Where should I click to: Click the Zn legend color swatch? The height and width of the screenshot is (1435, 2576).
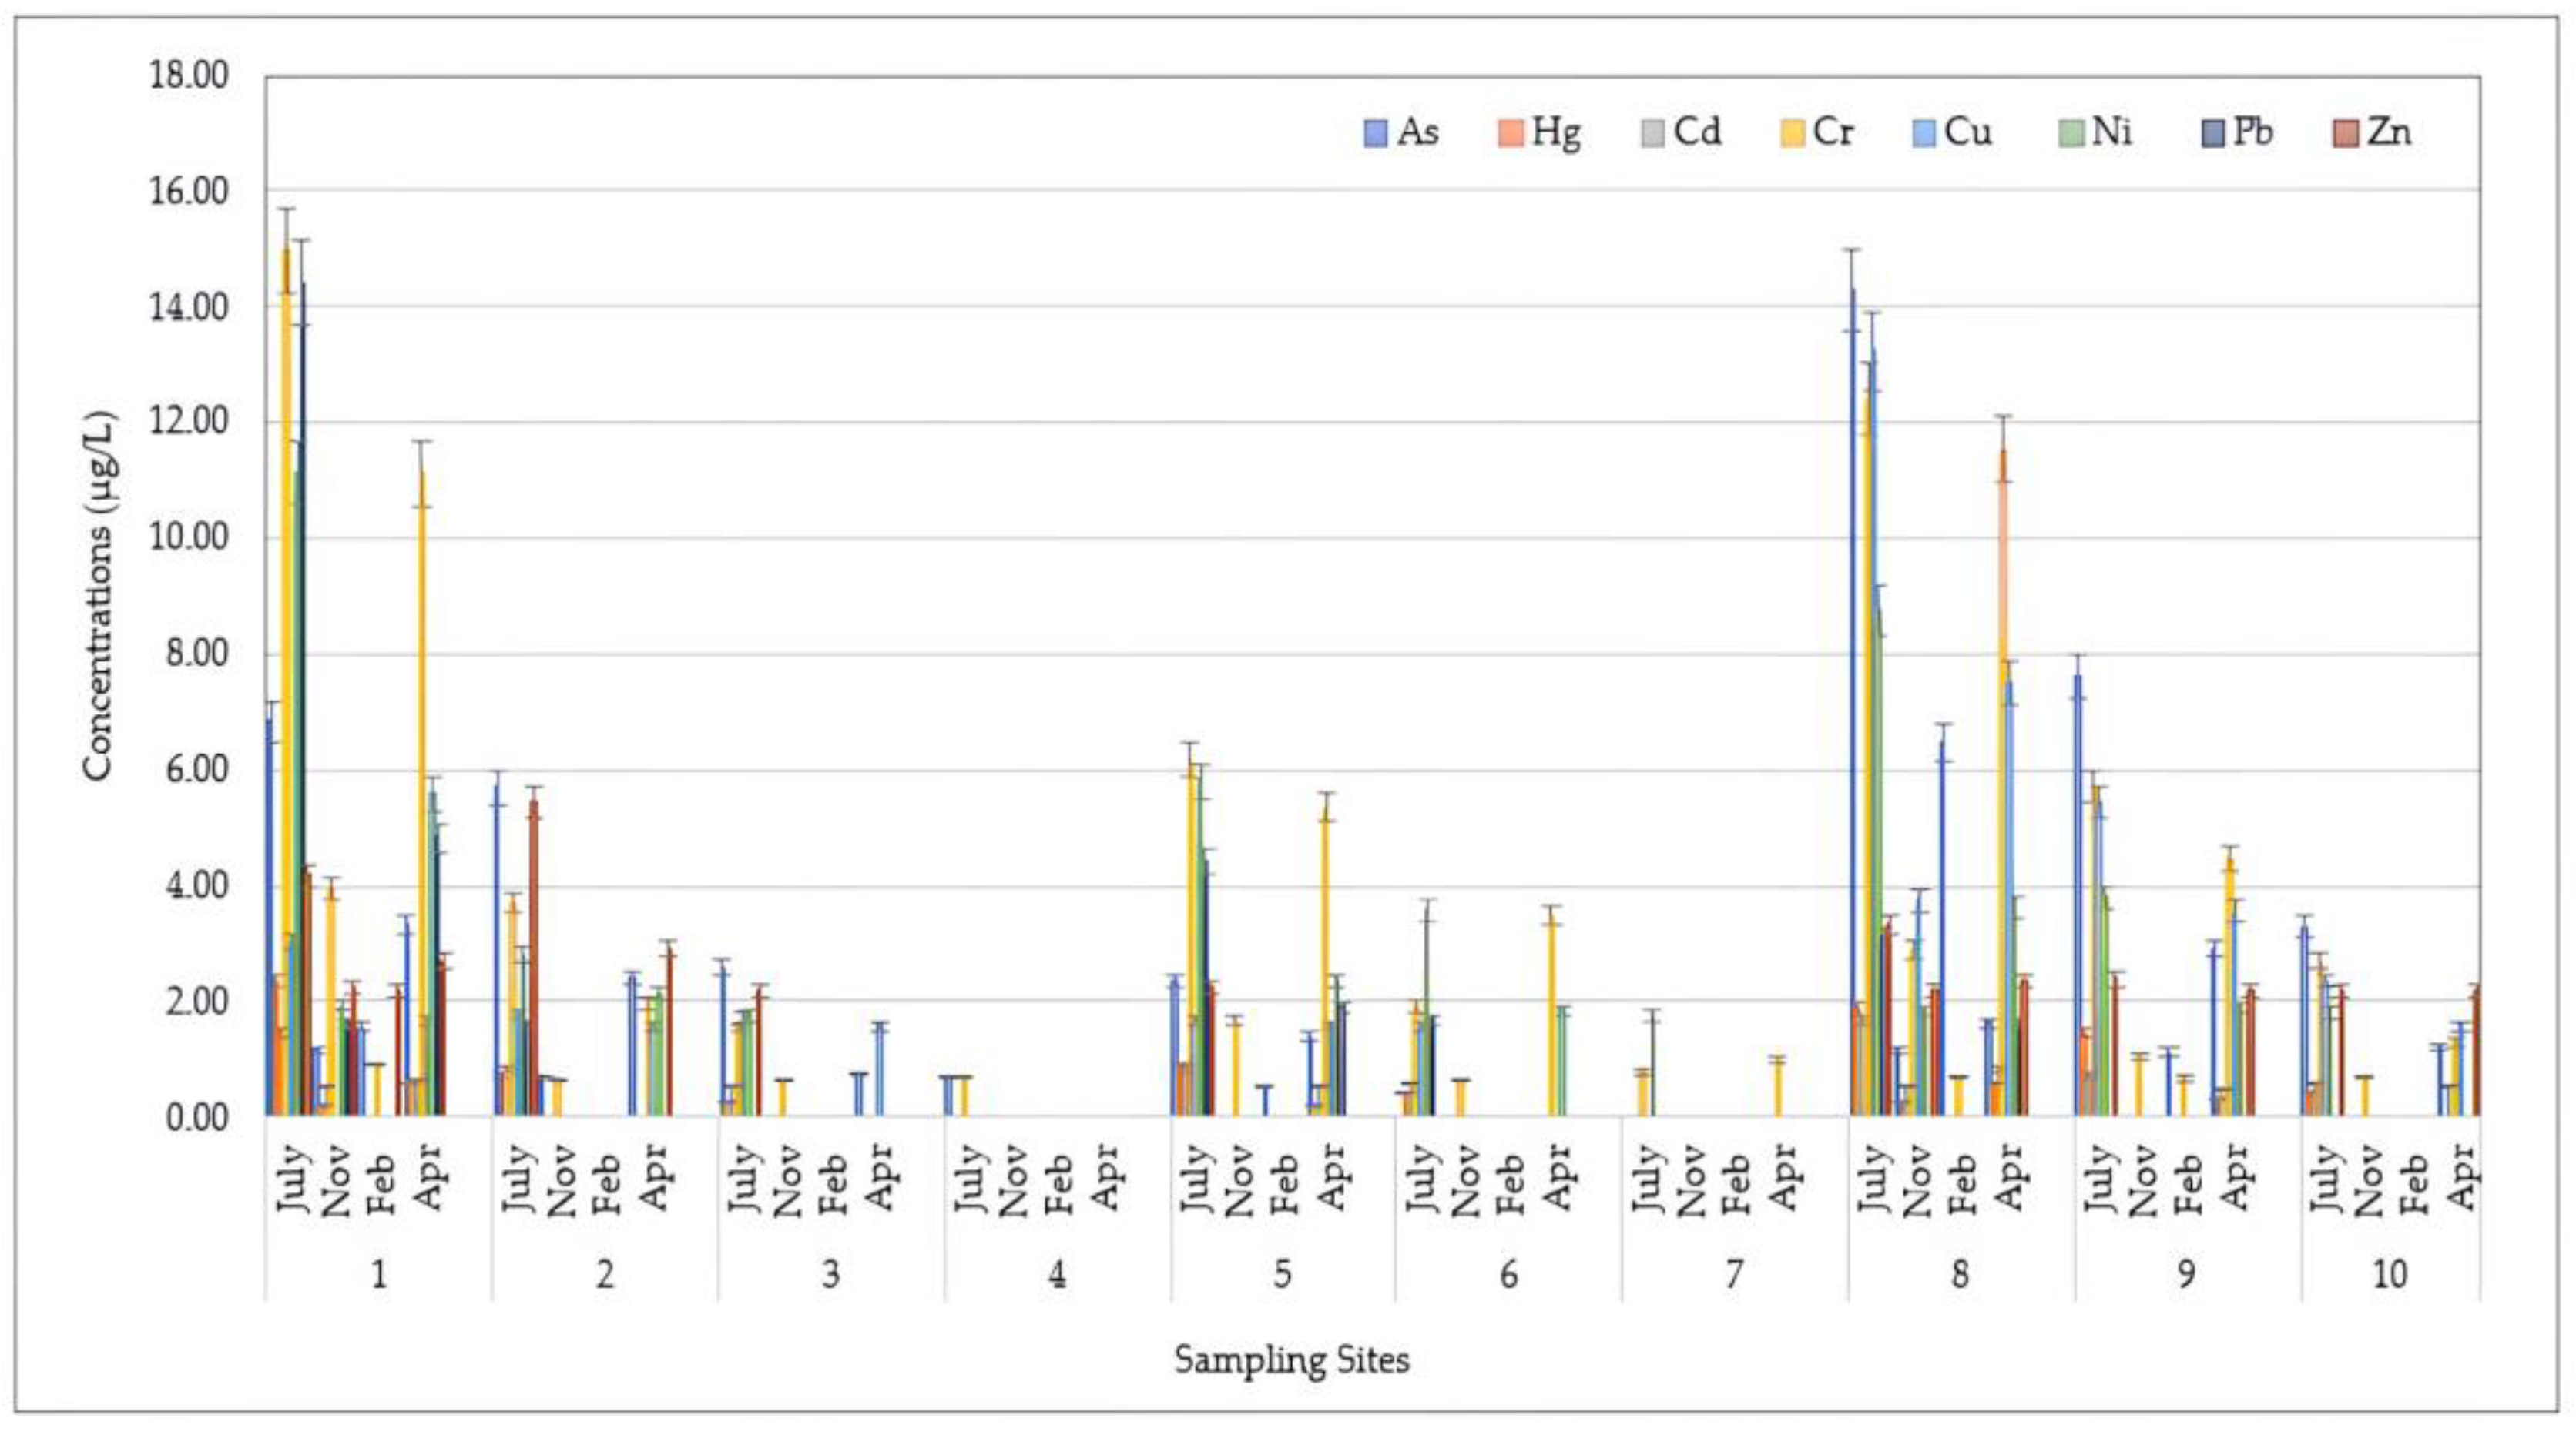pos(2345,133)
